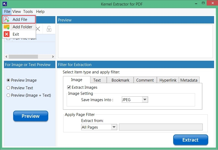Switch to the Comment tab

145,80
